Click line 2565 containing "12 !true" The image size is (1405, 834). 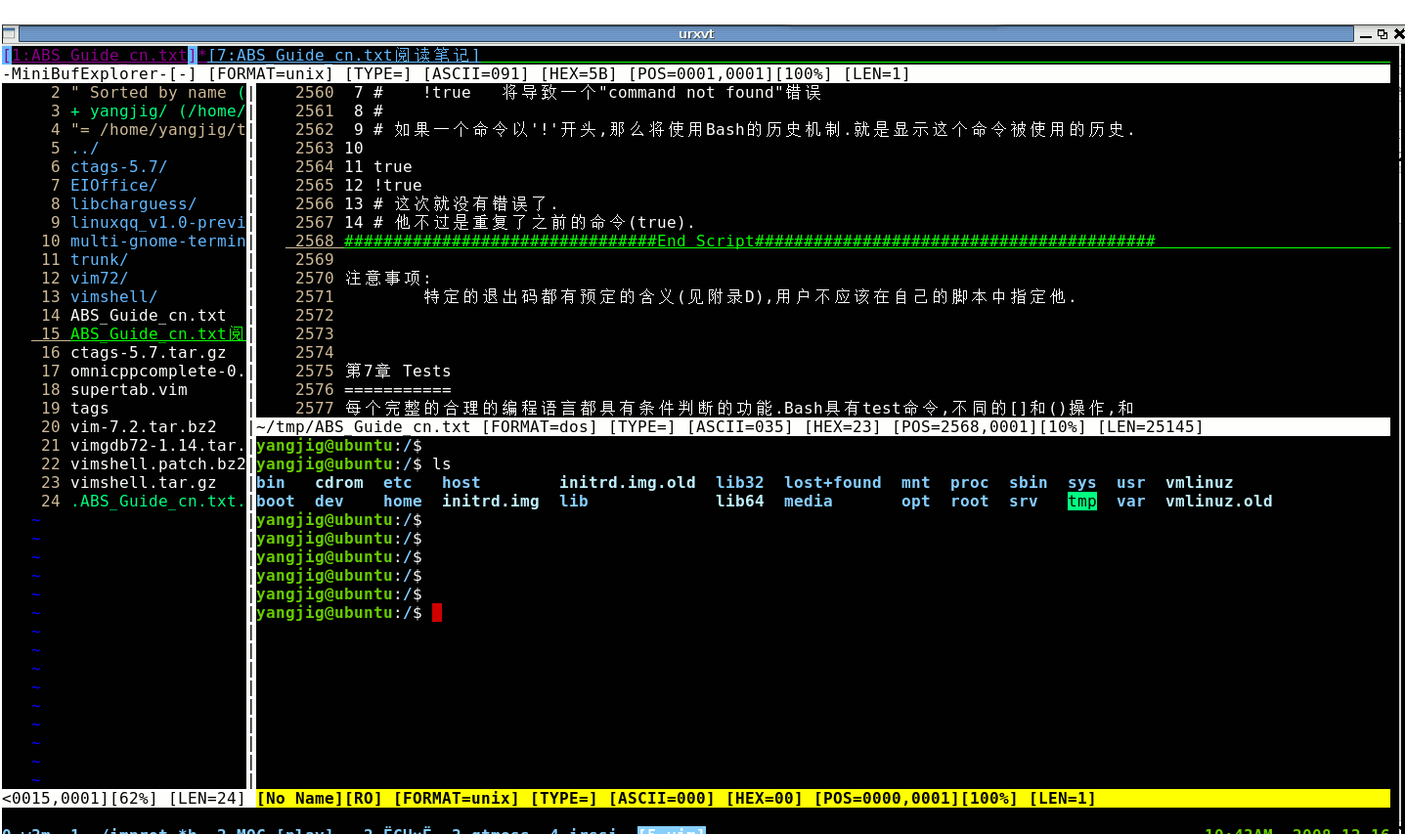coord(383,185)
